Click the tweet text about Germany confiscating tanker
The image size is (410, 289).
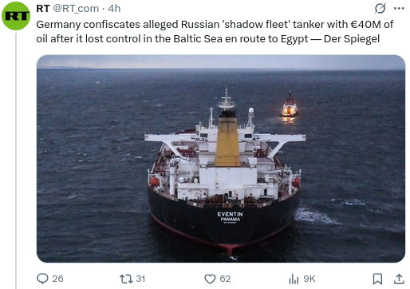[x=215, y=31]
